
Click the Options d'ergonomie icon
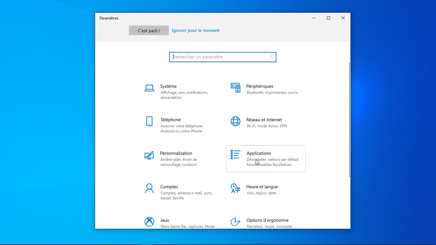pyautogui.click(x=235, y=221)
